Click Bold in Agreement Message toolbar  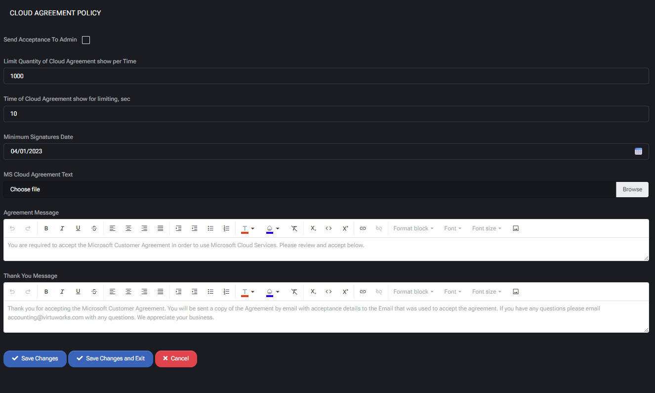46,228
